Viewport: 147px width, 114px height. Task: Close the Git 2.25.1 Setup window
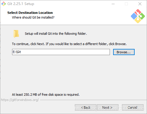[x=140, y=4]
